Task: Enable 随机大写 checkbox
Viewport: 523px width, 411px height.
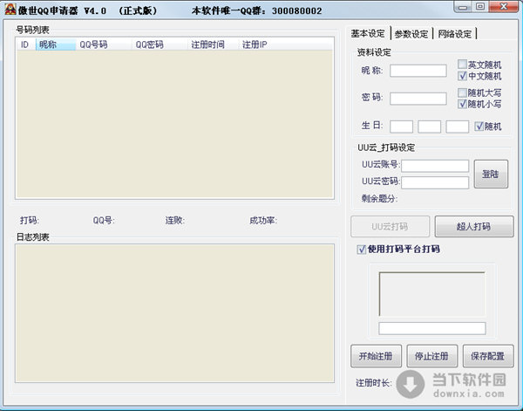Action: (x=462, y=92)
